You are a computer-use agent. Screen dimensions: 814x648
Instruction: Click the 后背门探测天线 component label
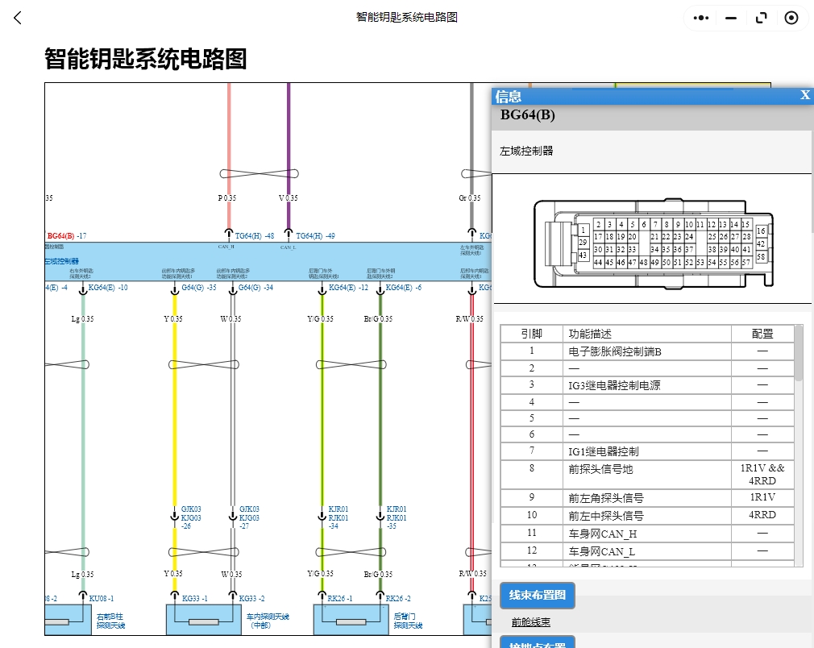(x=408, y=621)
